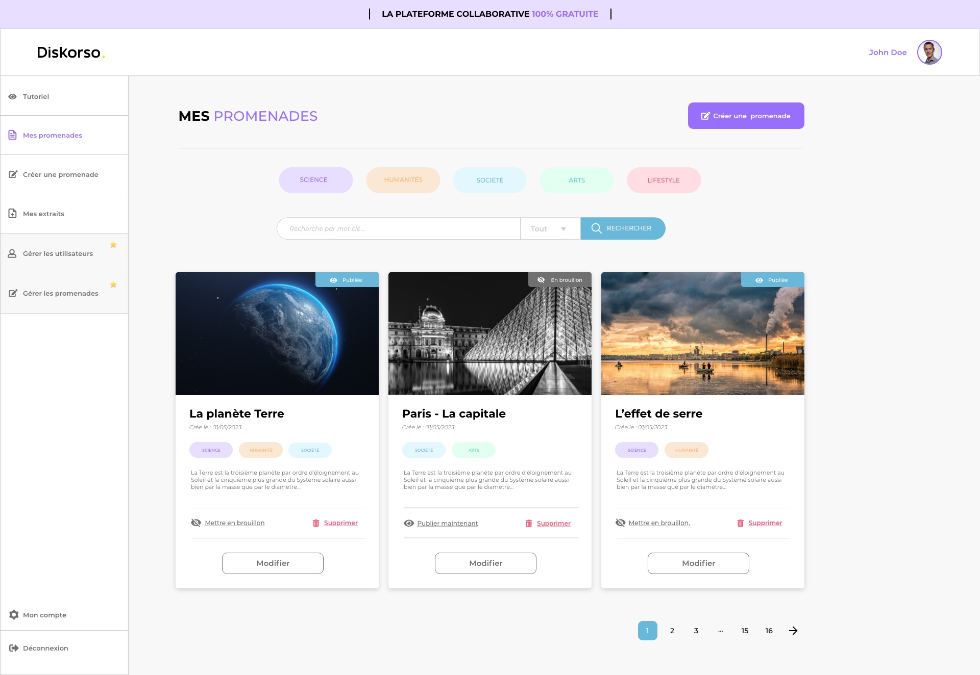Image resolution: width=980 pixels, height=675 pixels.
Task: Click the John Doe username link
Action: (x=888, y=52)
